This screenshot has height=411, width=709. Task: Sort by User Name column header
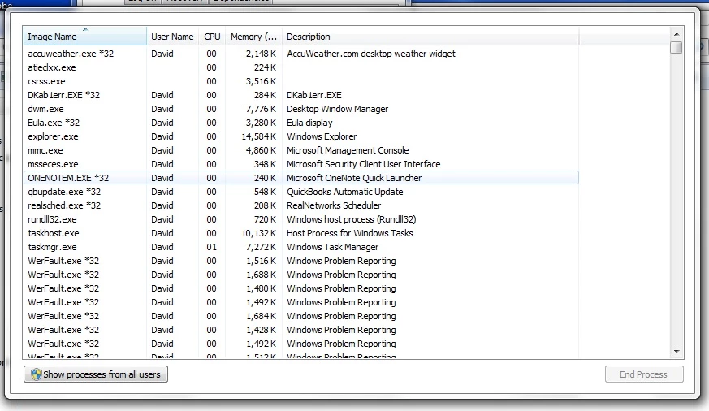172,37
